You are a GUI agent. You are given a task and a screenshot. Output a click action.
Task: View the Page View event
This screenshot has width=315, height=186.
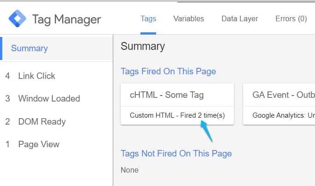pos(39,144)
